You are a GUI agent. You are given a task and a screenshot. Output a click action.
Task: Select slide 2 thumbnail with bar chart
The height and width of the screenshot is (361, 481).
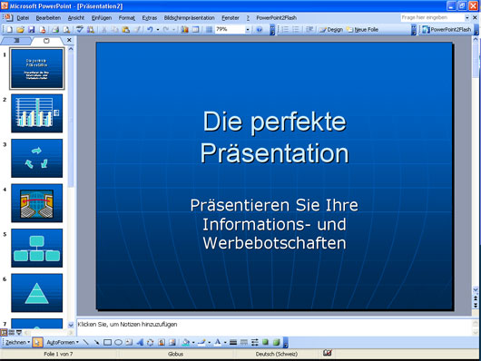coord(37,113)
